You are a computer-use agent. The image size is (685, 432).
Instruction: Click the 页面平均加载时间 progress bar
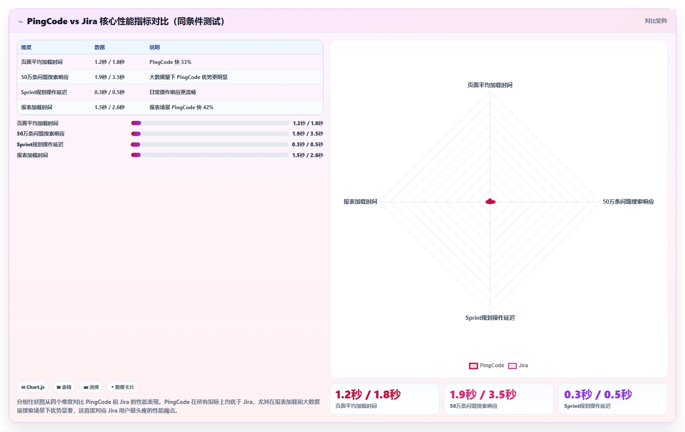pos(210,123)
